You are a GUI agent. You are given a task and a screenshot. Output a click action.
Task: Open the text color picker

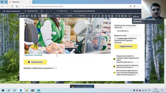tap(129, 16)
